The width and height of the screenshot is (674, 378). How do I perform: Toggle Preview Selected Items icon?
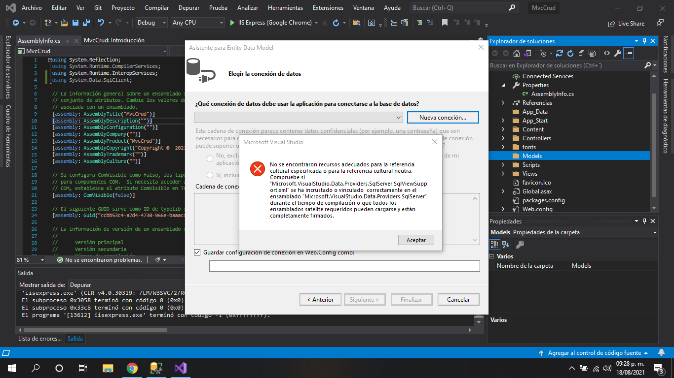tap(629, 53)
